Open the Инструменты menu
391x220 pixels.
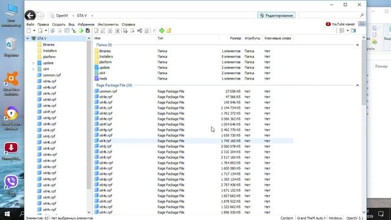(x=108, y=24)
